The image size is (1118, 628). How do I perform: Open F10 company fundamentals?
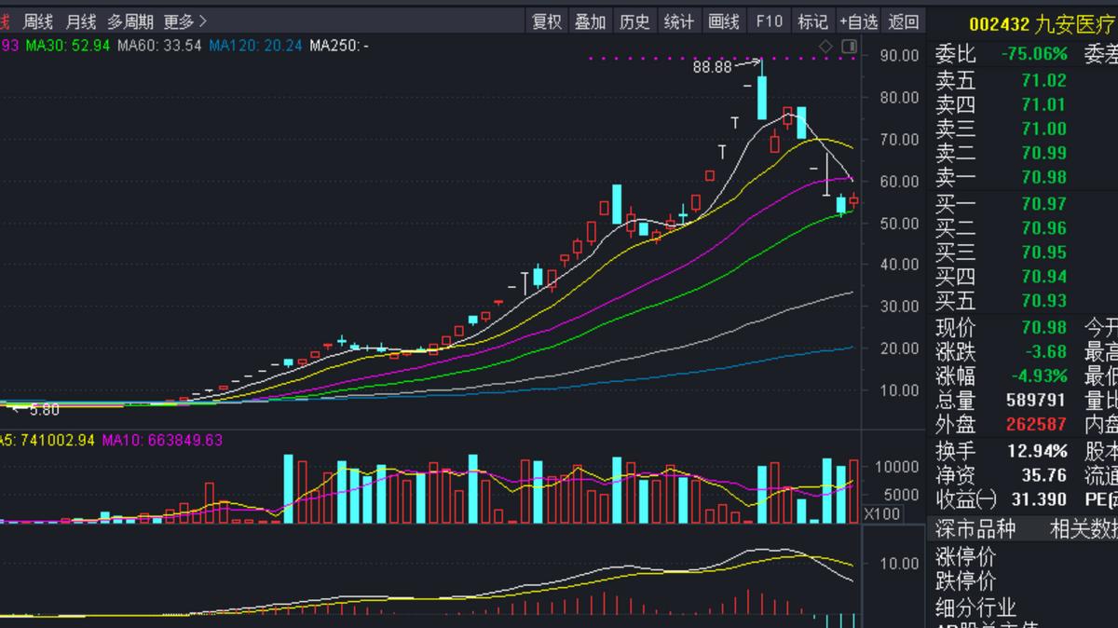pos(769,20)
